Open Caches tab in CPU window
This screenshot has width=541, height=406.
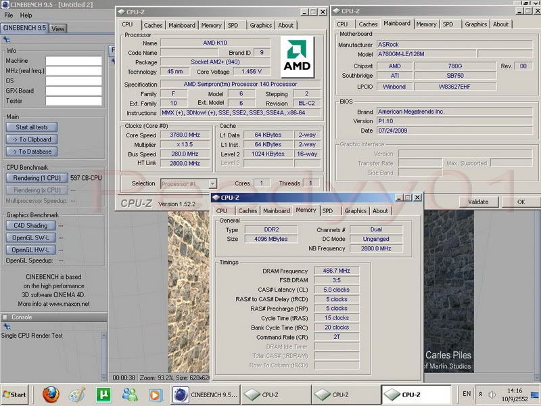pyautogui.click(x=153, y=25)
